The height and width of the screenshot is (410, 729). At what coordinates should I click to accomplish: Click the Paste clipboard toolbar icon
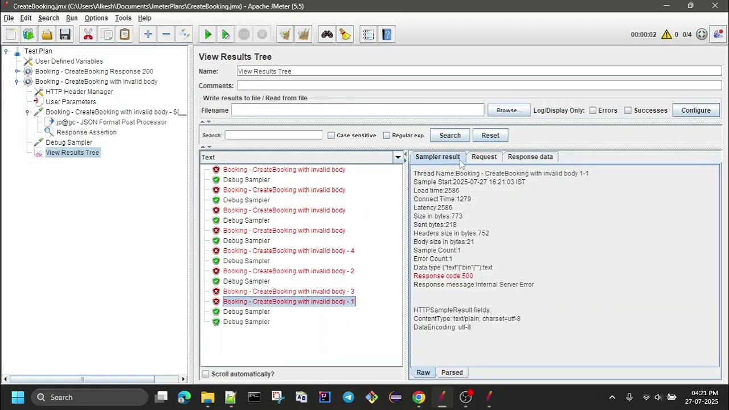125,35
